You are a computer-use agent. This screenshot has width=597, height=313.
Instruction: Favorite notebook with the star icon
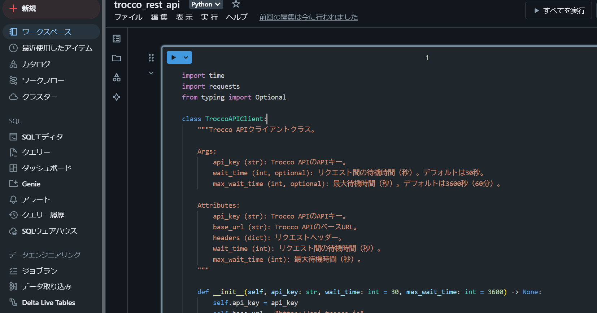point(236,4)
